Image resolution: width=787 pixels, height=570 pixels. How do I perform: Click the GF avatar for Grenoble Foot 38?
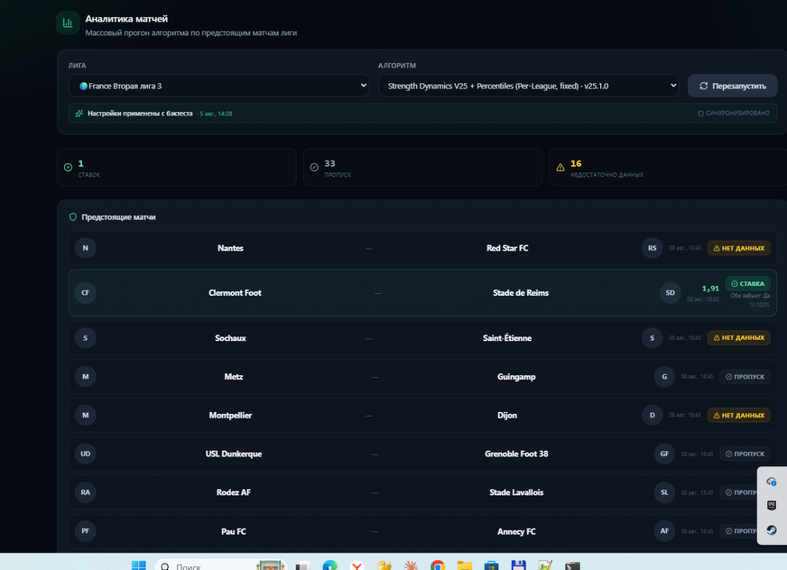pyautogui.click(x=664, y=454)
